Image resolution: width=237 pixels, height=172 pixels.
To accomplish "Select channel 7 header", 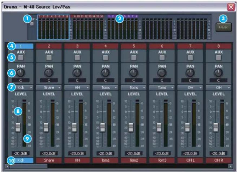I will (x=190, y=46).
